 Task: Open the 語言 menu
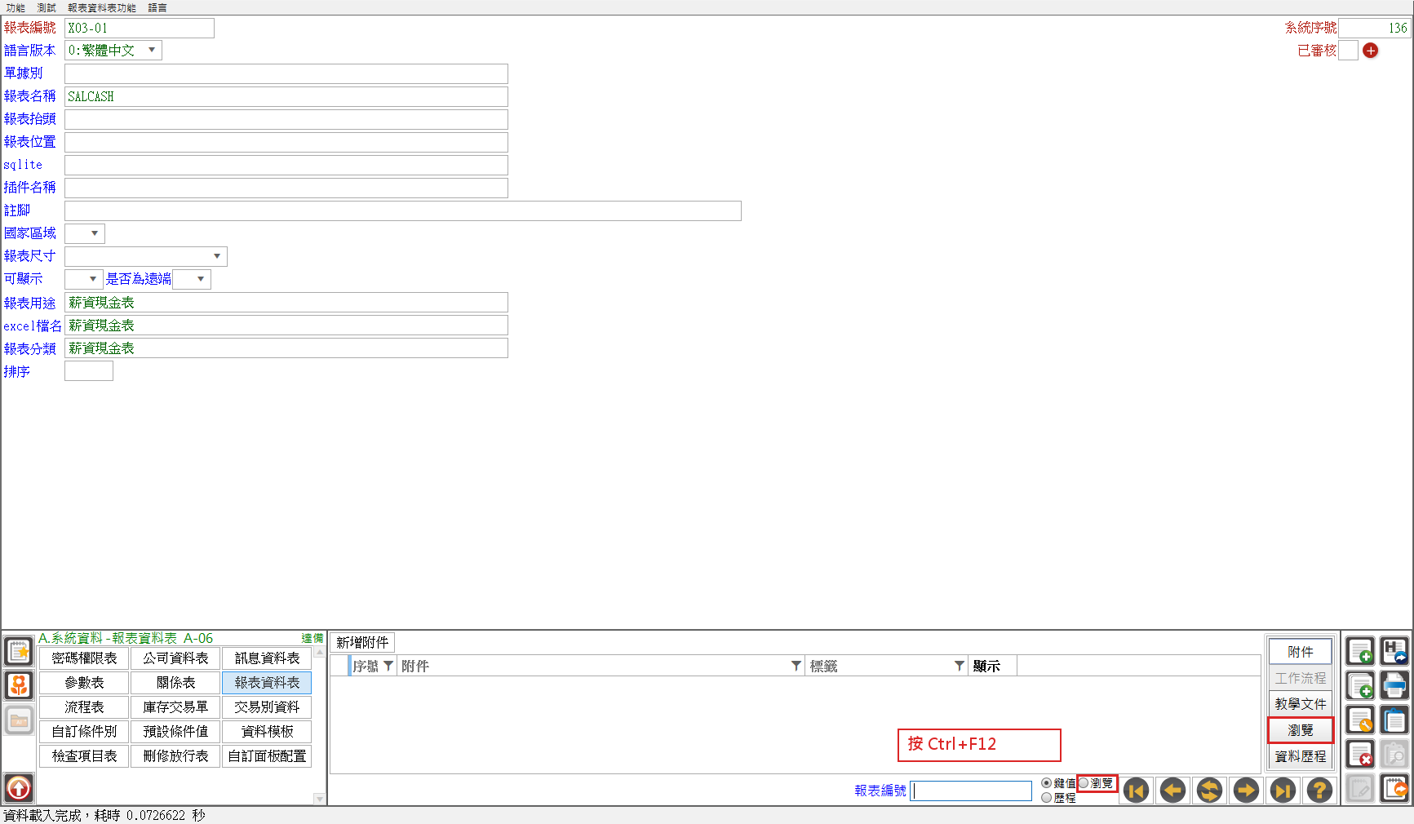[157, 7]
